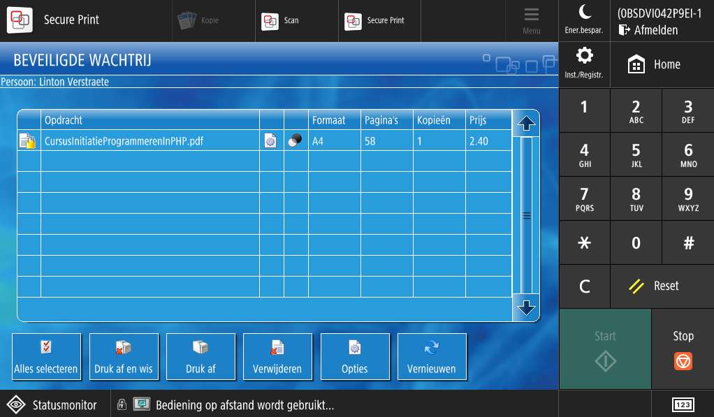Tap keypad digit 3 DEF

click(688, 110)
